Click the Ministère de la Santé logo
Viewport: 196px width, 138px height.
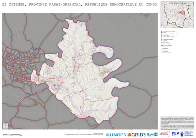point(165,134)
